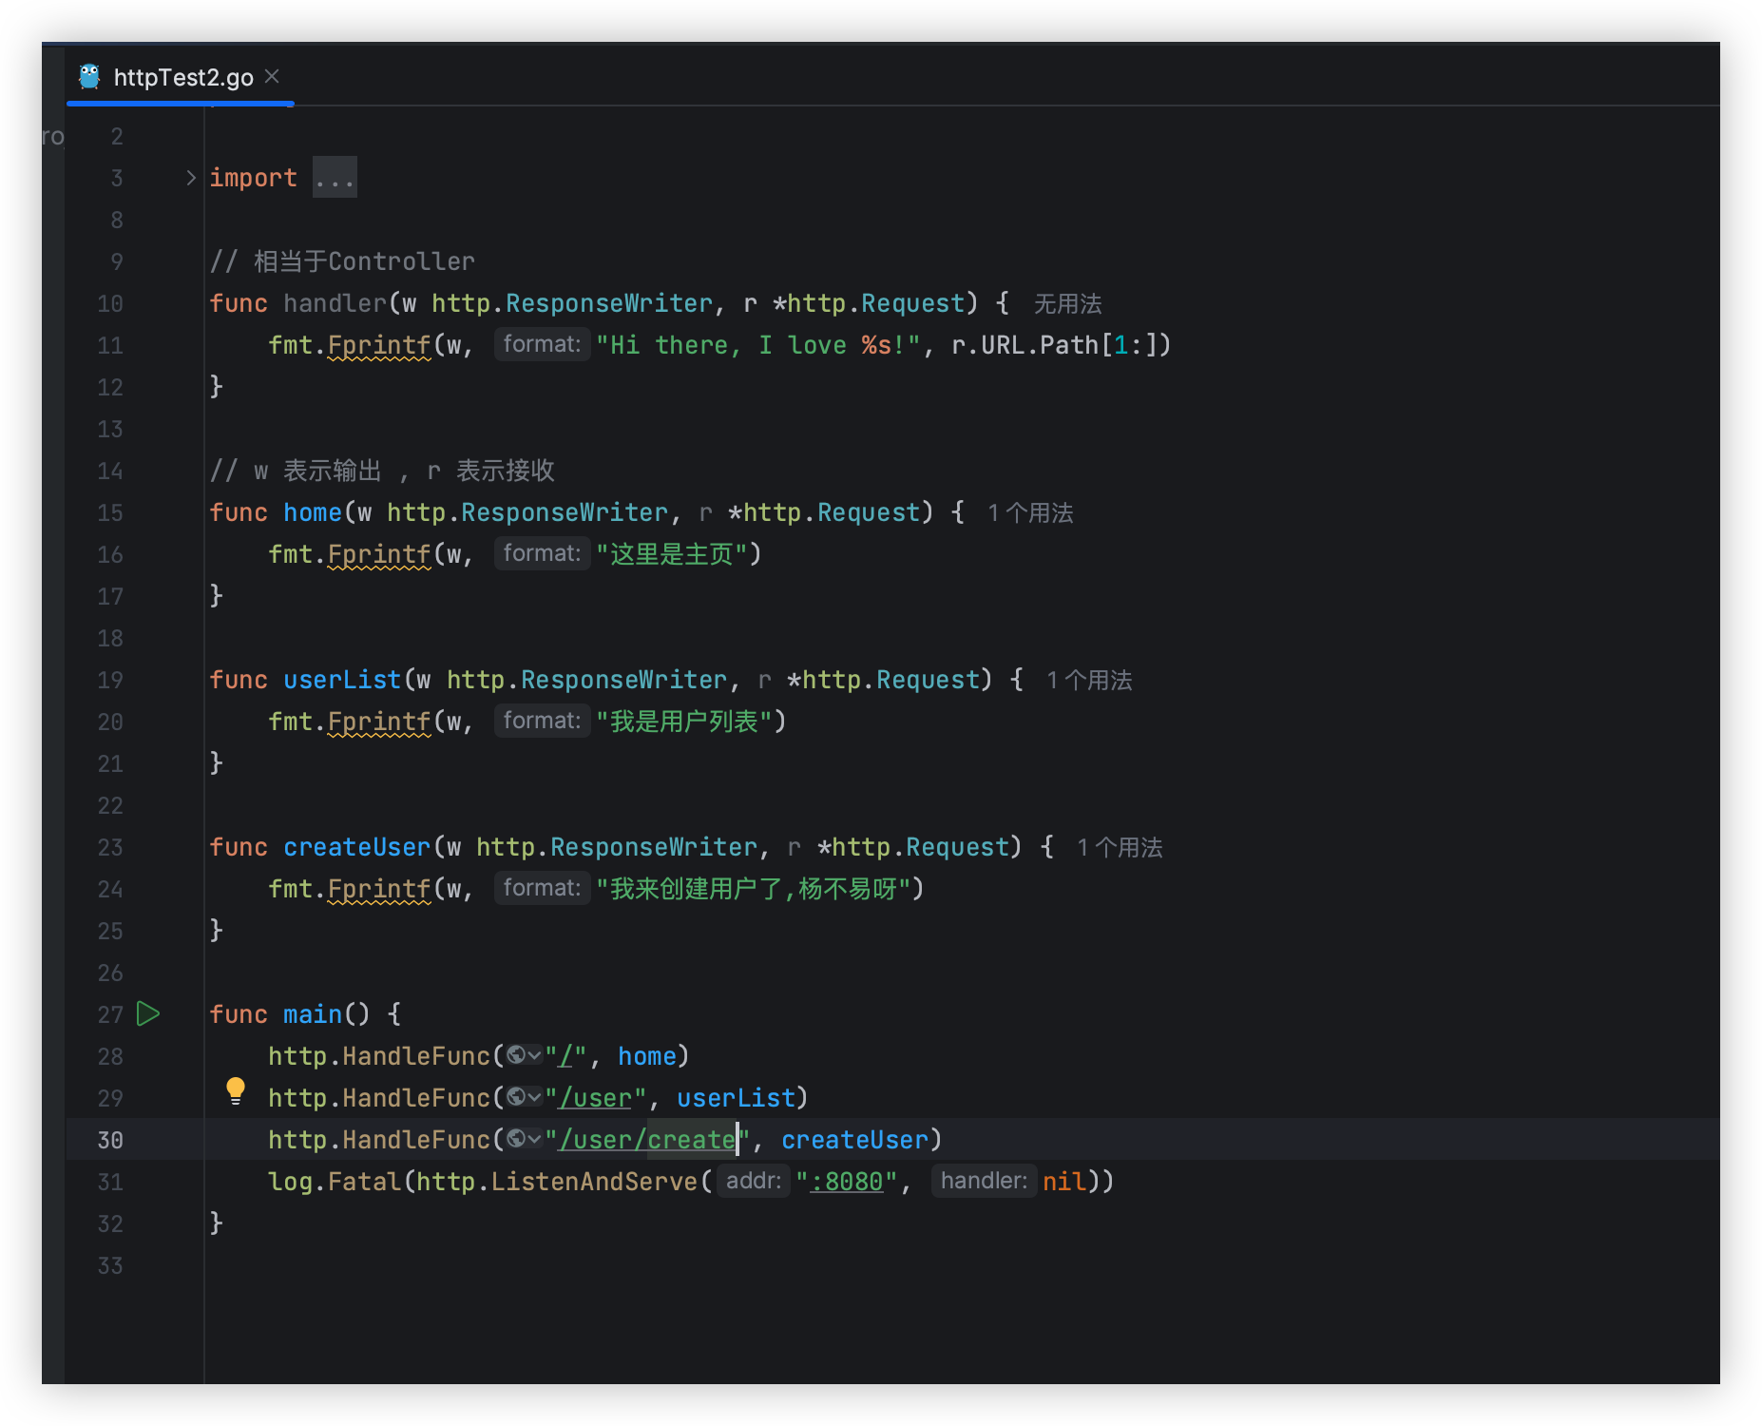Click the userList argument on line 29
Viewport: 1762px width, 1426px height.
pyautogui.click(x=736, y=1098)
